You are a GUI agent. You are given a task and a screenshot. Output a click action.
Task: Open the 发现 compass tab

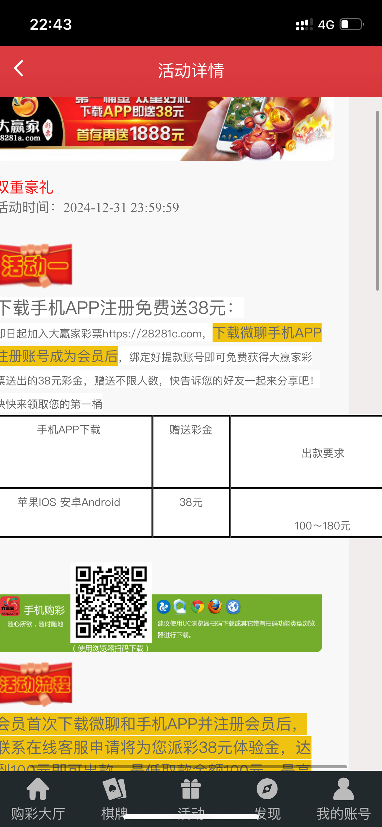[267, 798]
